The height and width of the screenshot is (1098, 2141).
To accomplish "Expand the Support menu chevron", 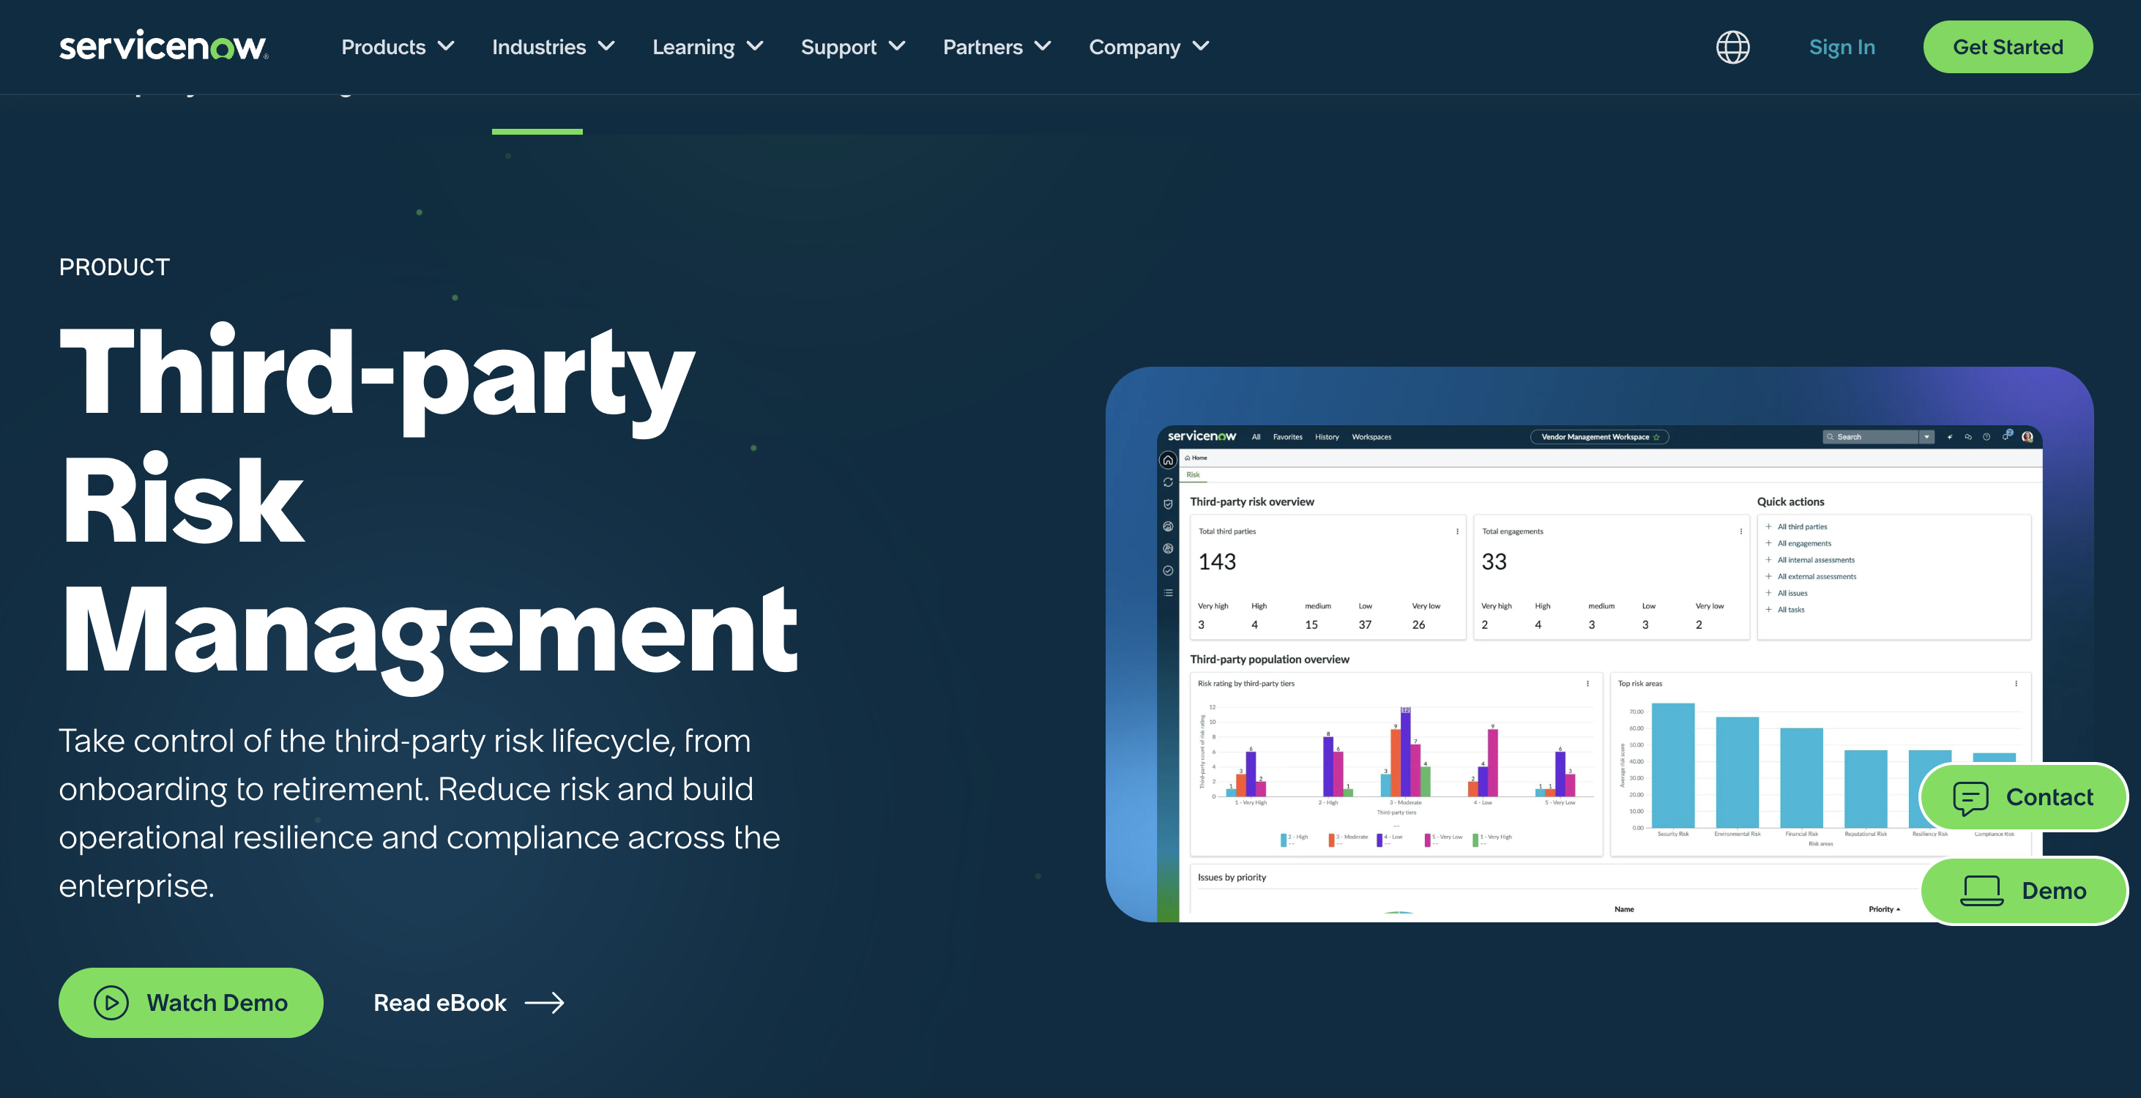I will (x=897, y=47).
